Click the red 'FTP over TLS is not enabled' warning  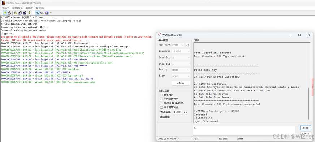point(41,40)
